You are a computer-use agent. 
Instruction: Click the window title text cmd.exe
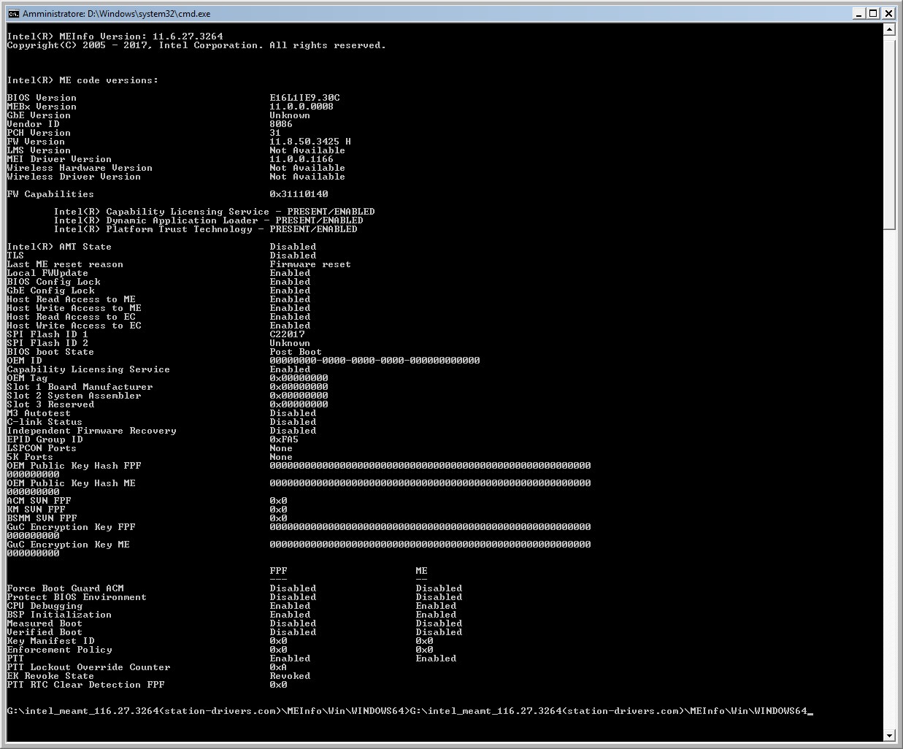(x=116, y=14)
